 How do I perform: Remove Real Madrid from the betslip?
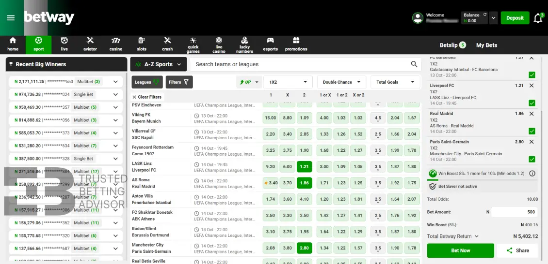532,114
